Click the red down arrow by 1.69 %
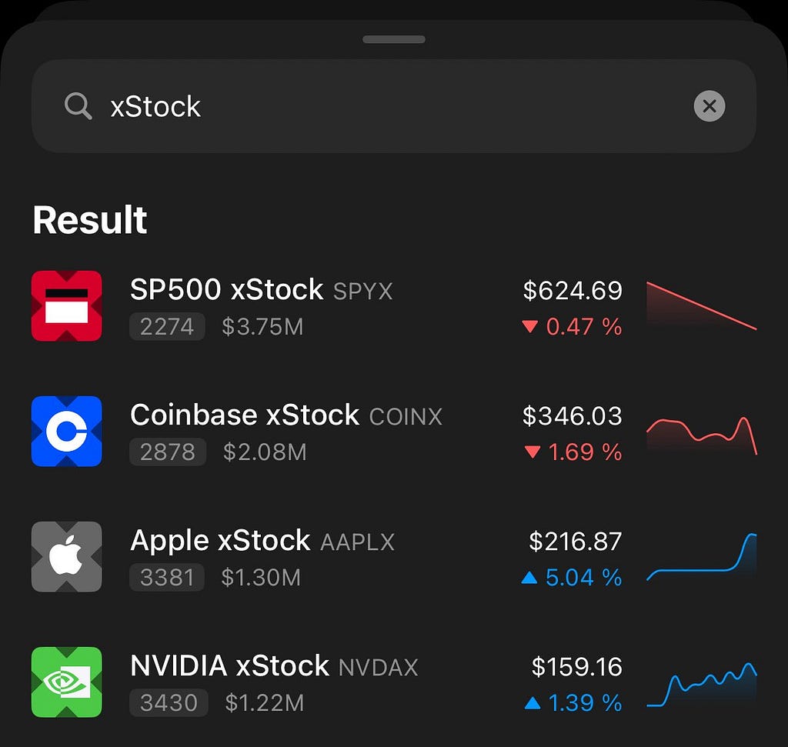 [x=533, y=452]
